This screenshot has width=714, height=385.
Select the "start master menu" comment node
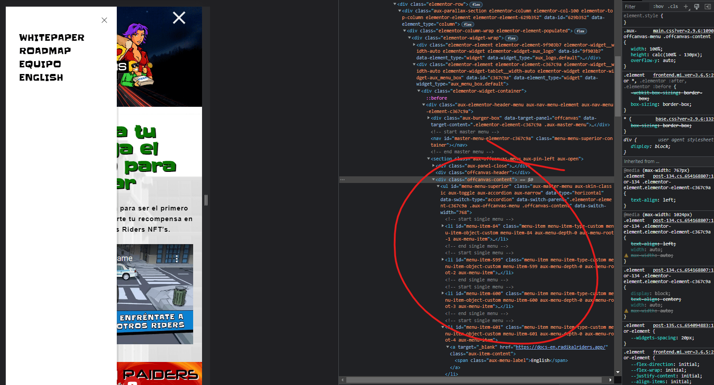465,132
